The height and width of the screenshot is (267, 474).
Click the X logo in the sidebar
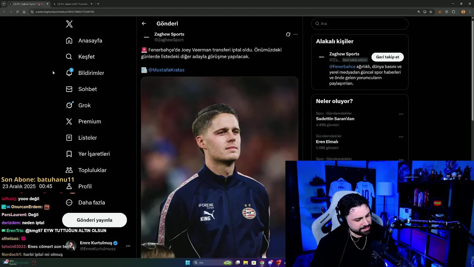pyautogui.click(x=69, y=24)
